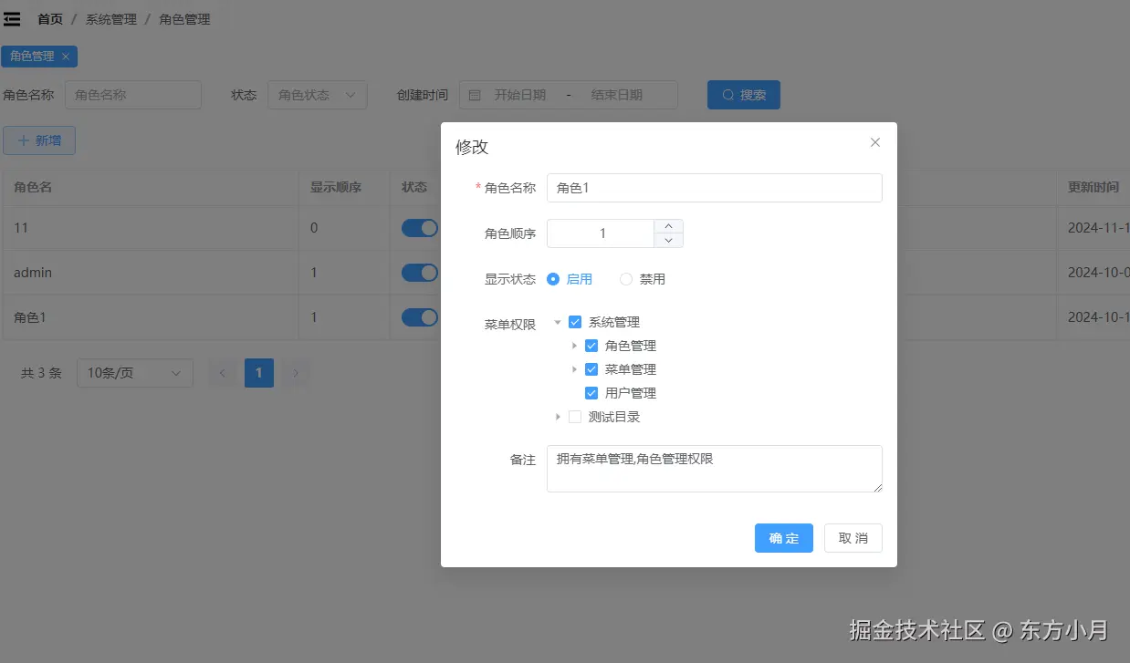Click the 备注 textarea
The width and height of the screenshot is (1130, 663).
(715, 469)
